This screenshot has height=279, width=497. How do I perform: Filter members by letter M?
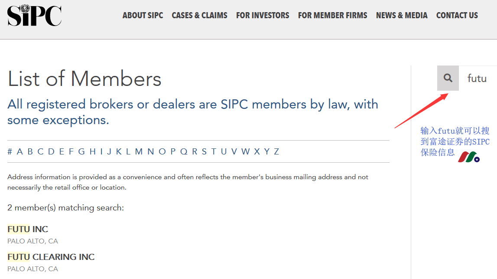pos(139,152)
